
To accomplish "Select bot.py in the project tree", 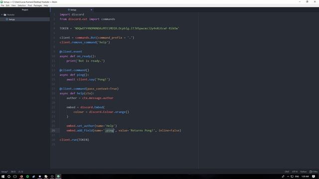I will pos(25,19).
